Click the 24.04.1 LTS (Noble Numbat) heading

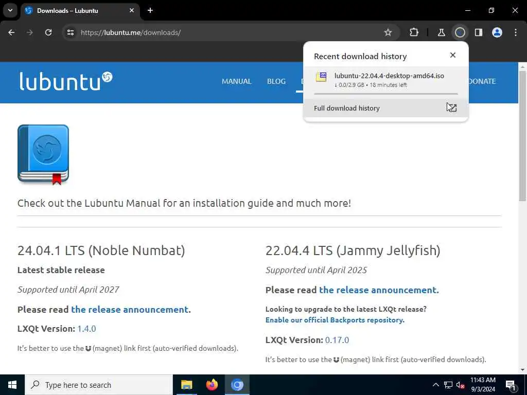tap(101, 250)
